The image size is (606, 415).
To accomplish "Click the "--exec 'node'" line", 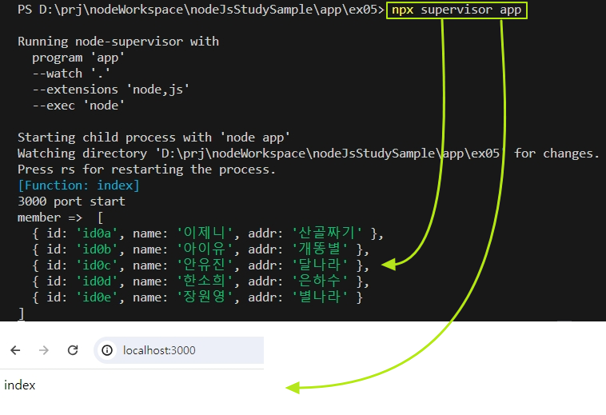I will pyautogui.click(x=78, y=106).
